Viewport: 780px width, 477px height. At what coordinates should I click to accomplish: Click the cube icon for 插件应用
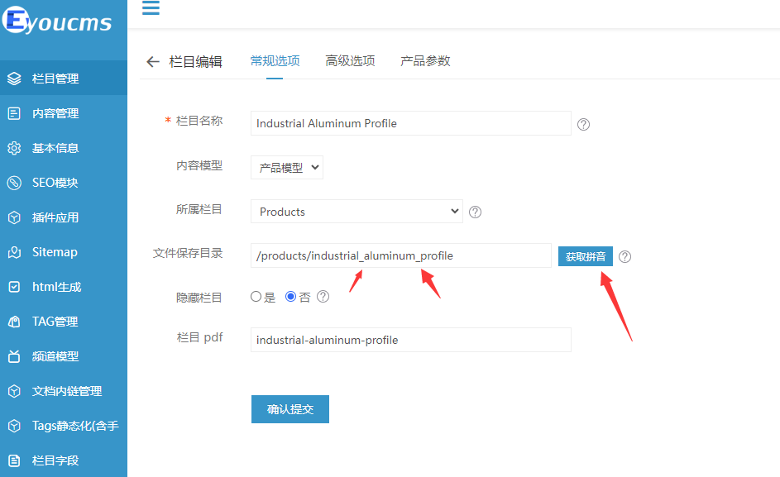click(14, 217)
